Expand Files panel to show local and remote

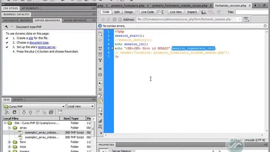pos(60,112)
